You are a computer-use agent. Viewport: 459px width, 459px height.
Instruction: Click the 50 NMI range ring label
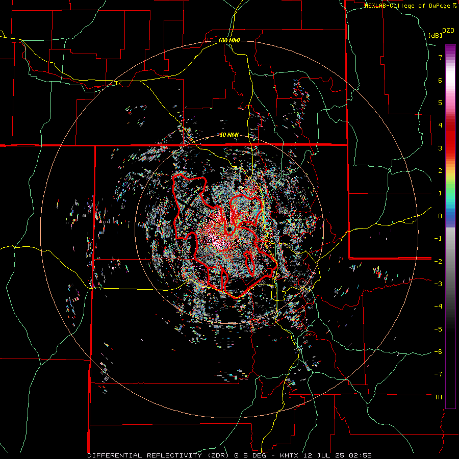click(229, 135)
